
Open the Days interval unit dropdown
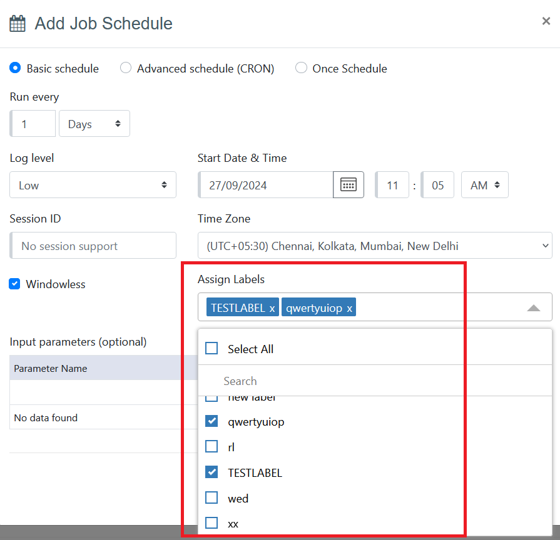click(94, 124)
